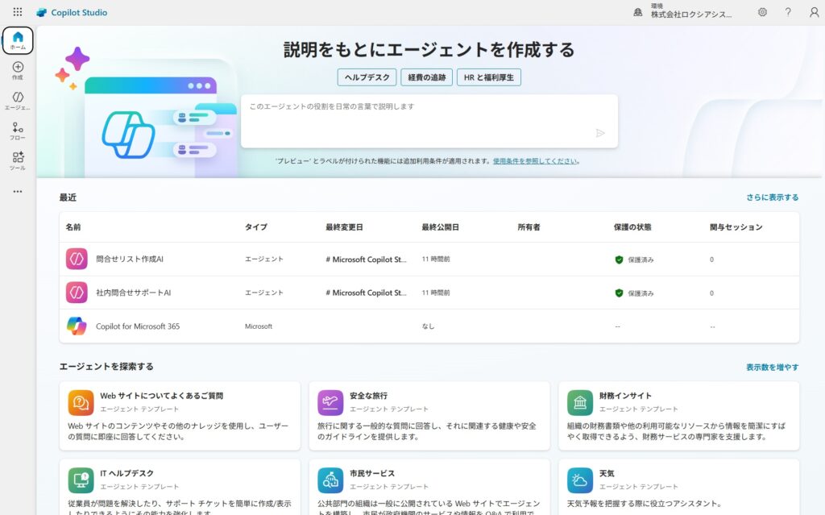Open environment 株式会社ロクシアシス... selector

[690, 15]
